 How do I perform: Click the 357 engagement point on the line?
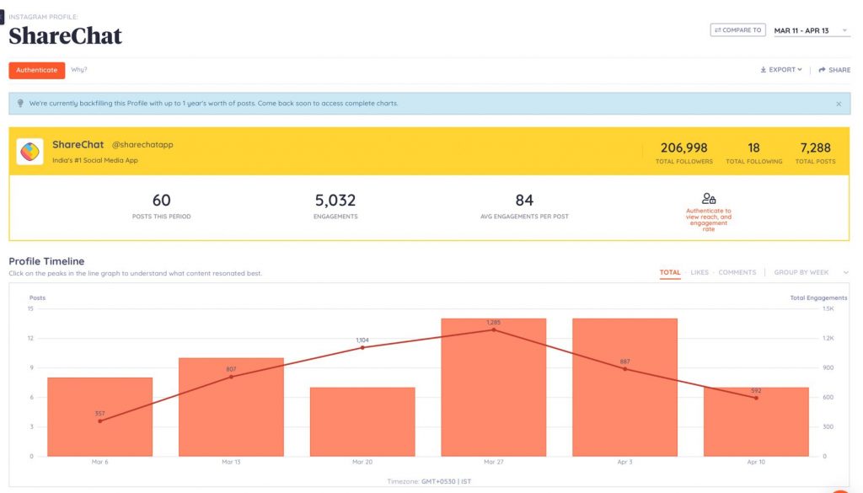99,421
